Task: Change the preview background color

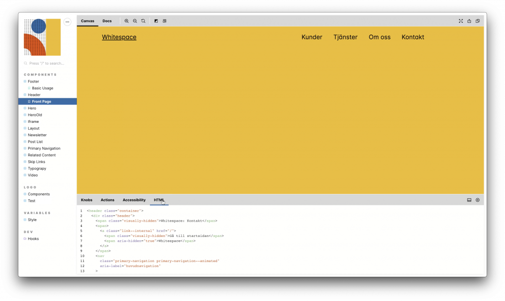Action: [156, 21]
